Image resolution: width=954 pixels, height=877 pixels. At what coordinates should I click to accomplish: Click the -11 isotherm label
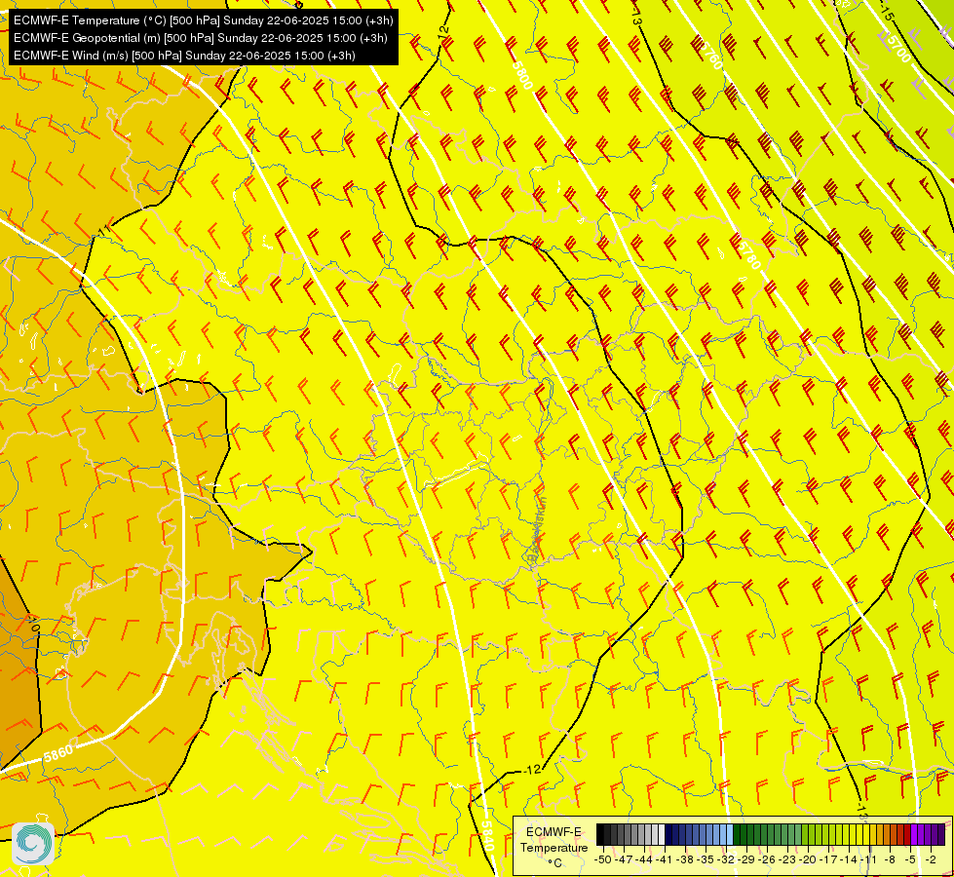tap(104, 231)
